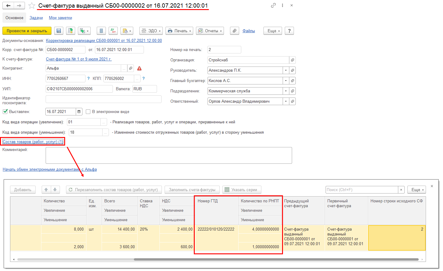Click the warning icon next to Альфа
Viewport: 443px width, 271px height.
pyautogui.click(x=139, y=68)
